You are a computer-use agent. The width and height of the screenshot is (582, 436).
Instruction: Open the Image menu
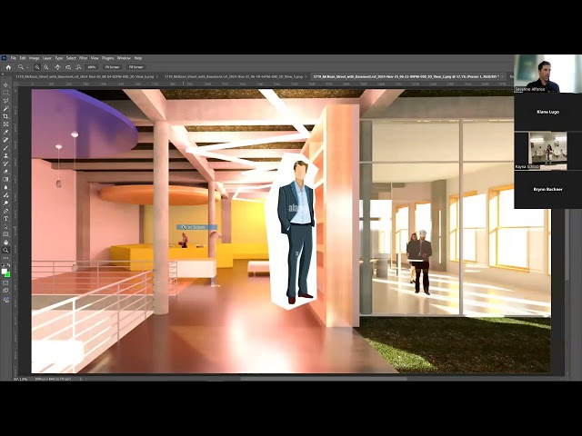pos(35,58)
